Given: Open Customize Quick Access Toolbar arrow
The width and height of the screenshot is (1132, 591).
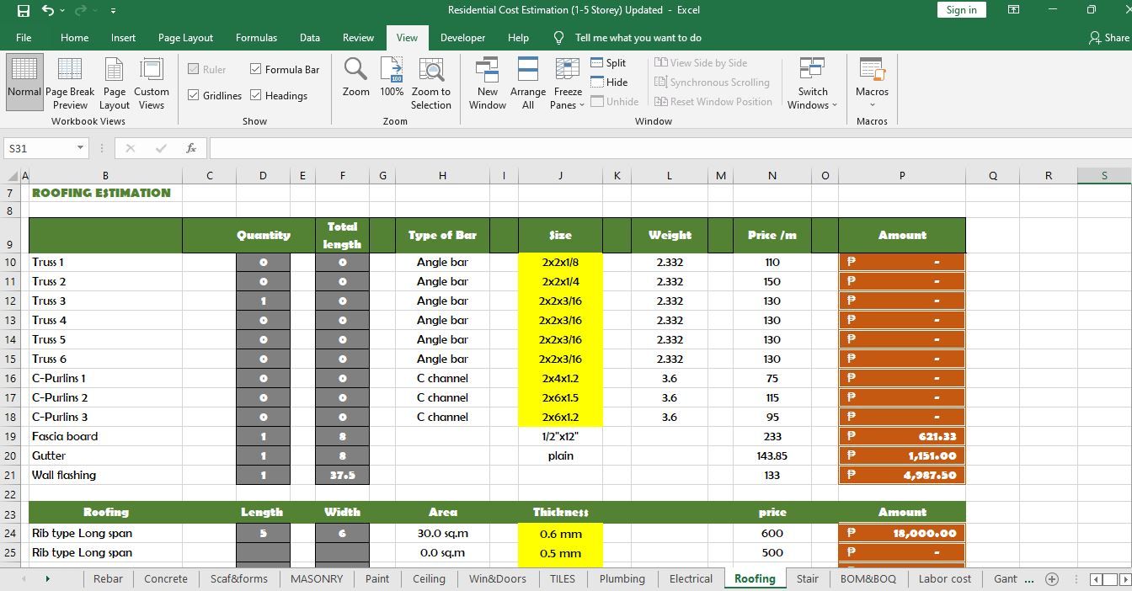Looking at the screenshot, I should 113,11.
